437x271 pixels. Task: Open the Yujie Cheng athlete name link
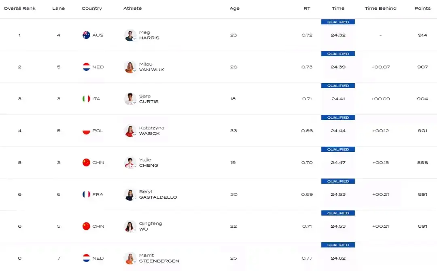click(x=148, y=163)
